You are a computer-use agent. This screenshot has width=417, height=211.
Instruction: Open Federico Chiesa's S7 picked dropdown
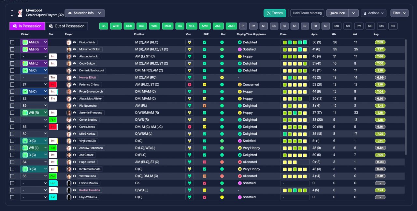[x=34, y=84]
